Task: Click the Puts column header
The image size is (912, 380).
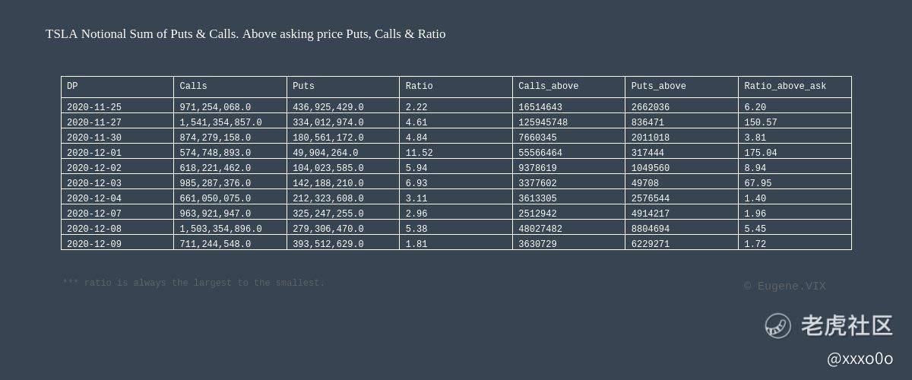Action: tap(343, 87)
